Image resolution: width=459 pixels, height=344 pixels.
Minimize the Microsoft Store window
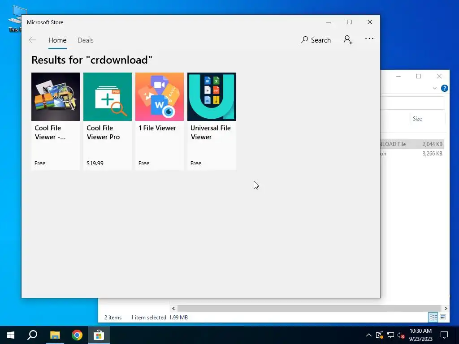click(329, 22)
